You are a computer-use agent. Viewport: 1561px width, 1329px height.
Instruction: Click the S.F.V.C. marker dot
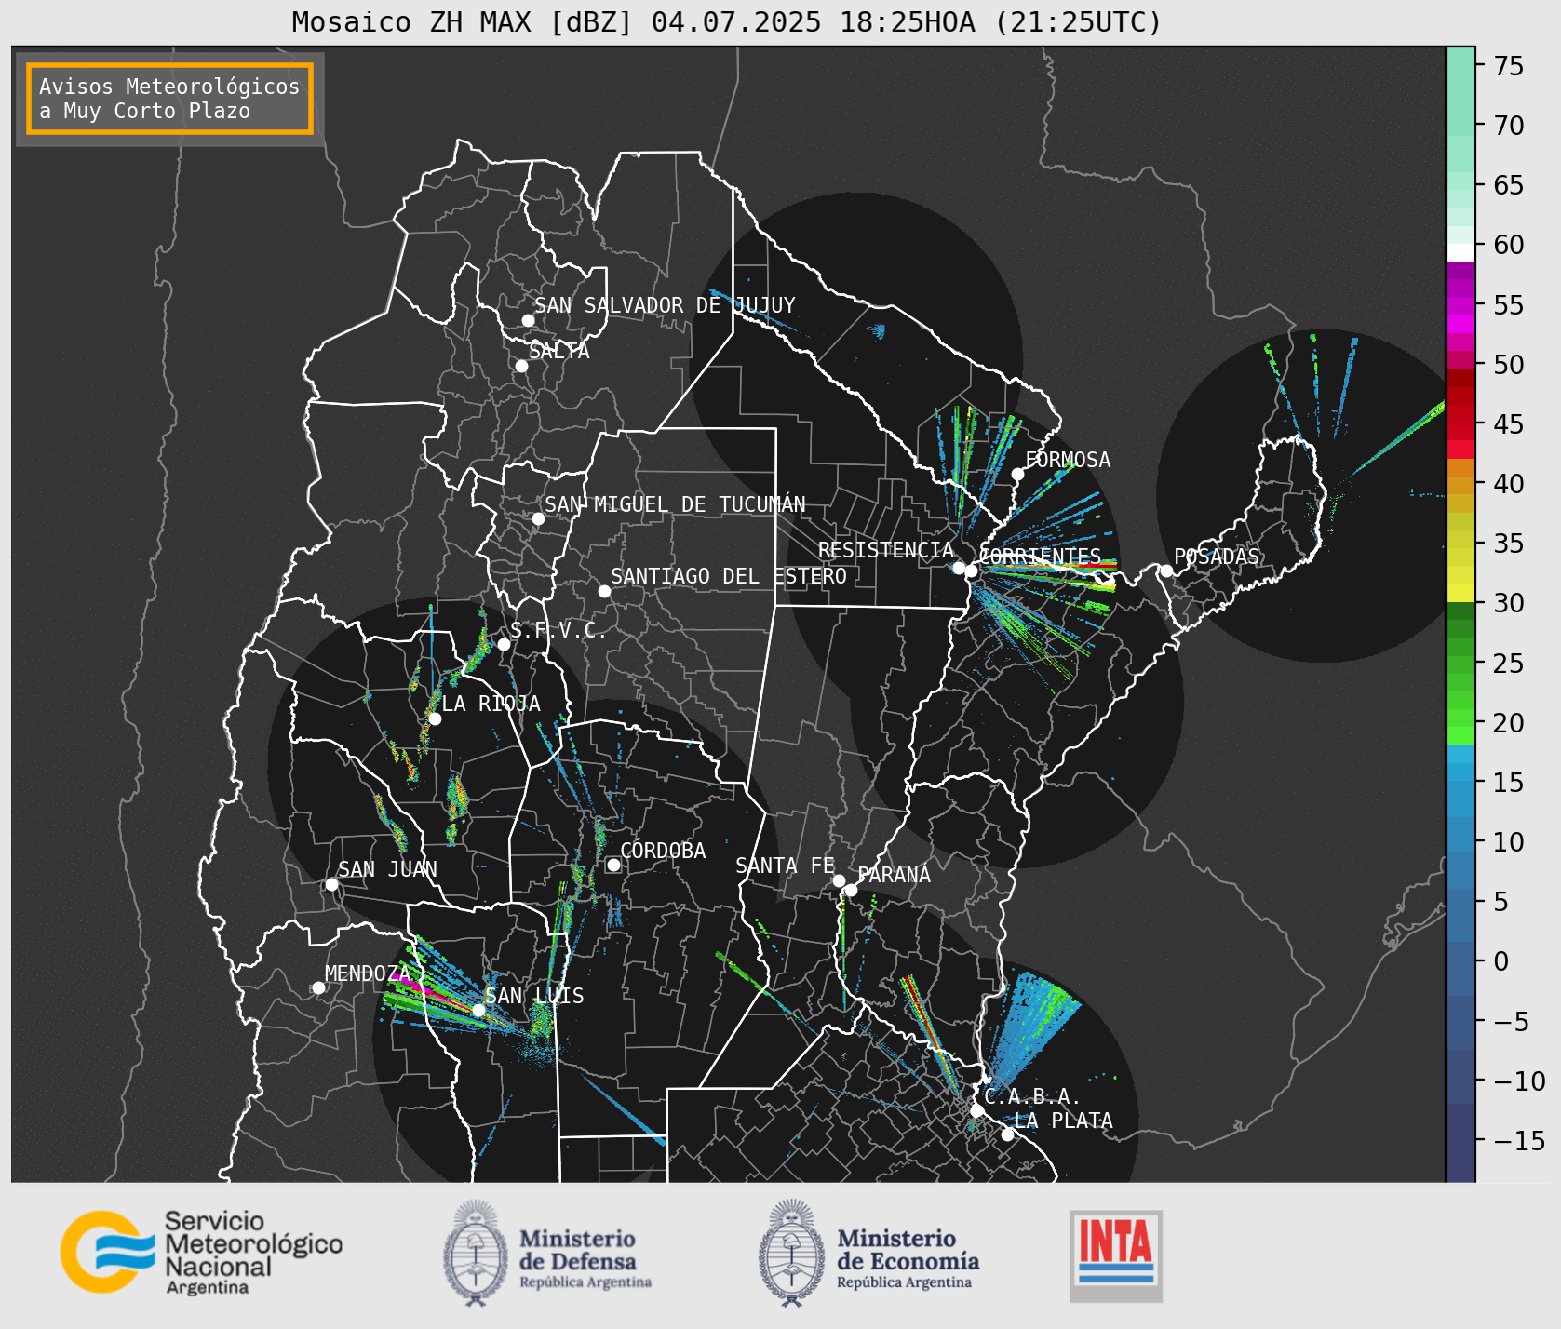coord(504,644)
